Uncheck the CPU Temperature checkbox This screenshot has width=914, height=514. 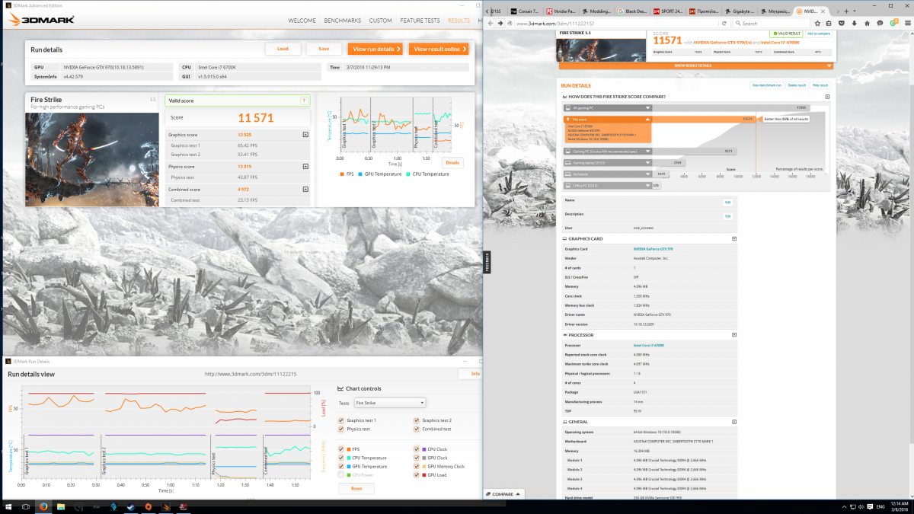pos(340,458)
